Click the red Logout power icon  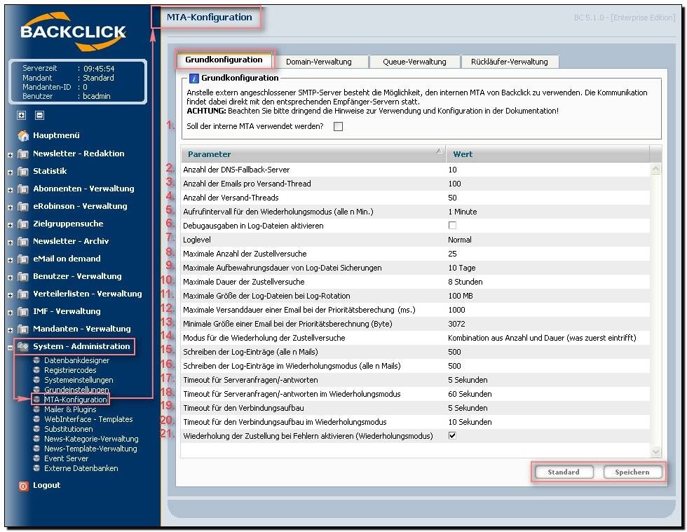click(x=23, y=486)
